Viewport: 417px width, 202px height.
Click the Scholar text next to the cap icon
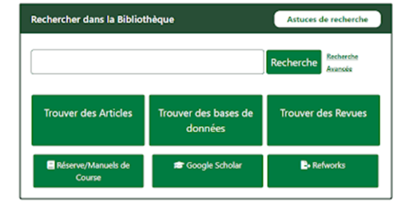coord(228,165)
